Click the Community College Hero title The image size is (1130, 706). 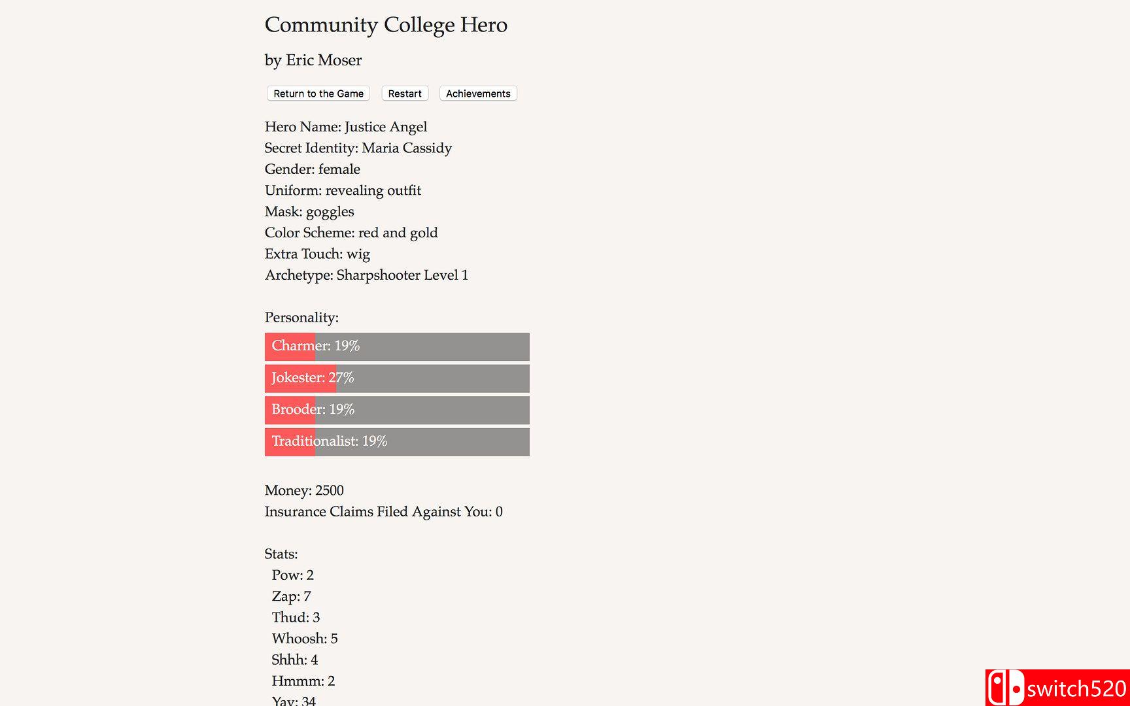(x=386, y=25)
